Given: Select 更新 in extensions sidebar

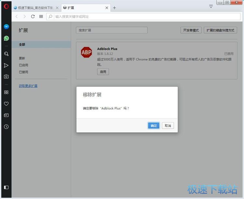Looking at the screenshot, I should click(22, 58).
